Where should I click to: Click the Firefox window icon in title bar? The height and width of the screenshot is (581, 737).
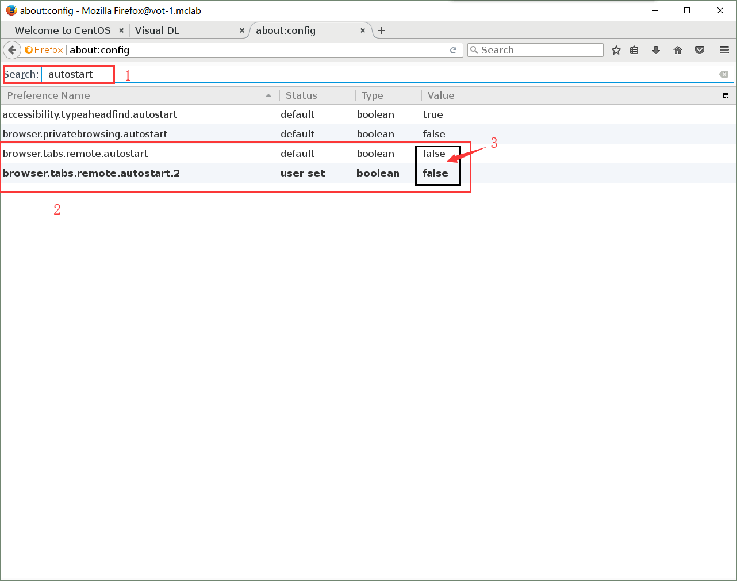coord(11,10)
